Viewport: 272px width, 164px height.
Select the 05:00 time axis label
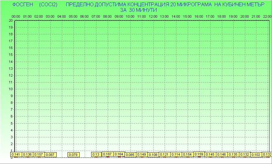click(x=73, y=16)
